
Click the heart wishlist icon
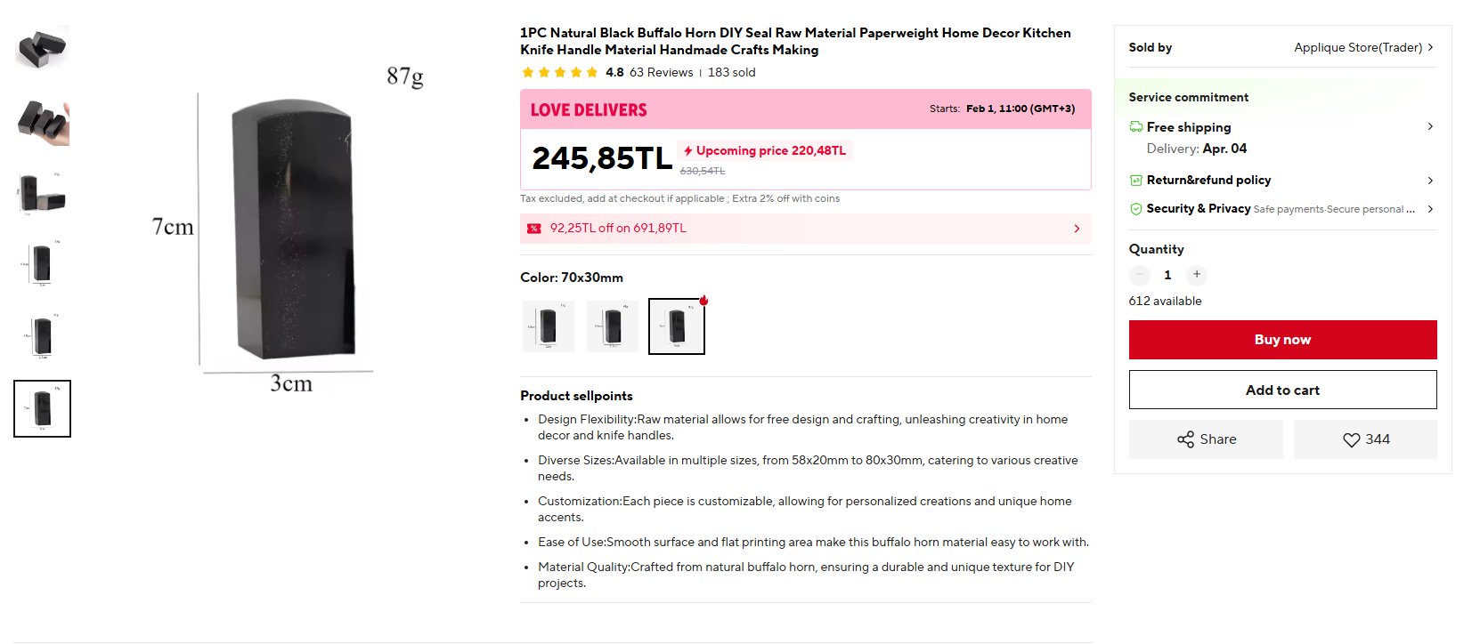pyautogui.click(x=1351, y=439)
